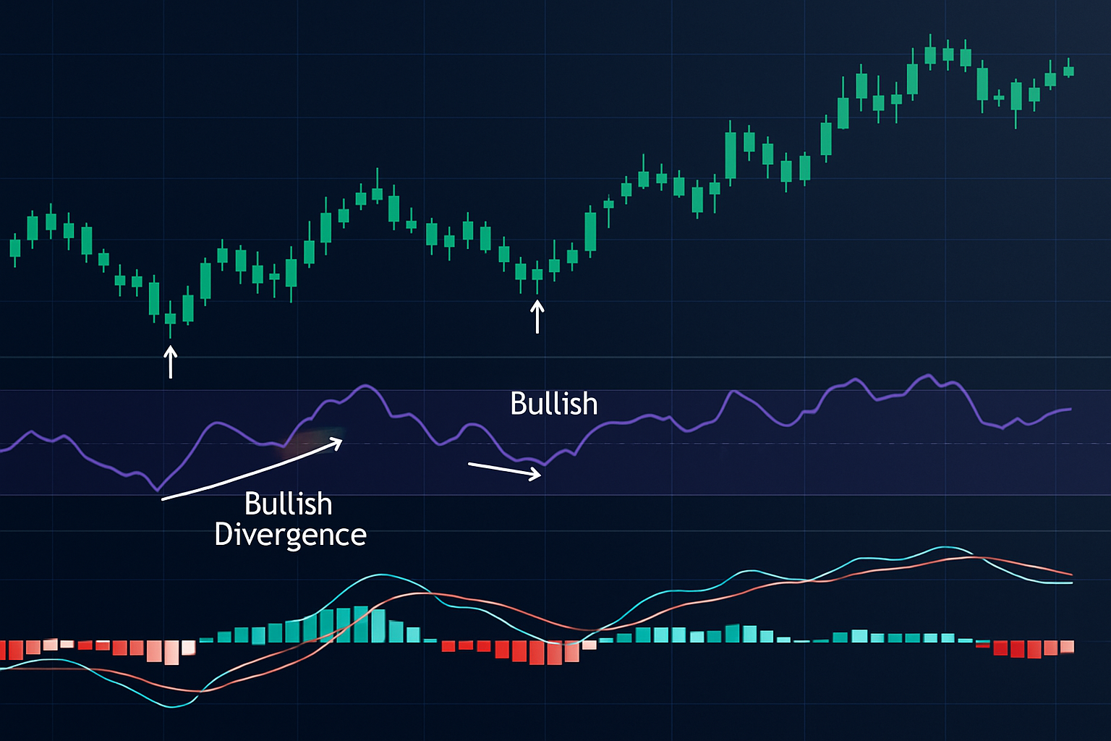The image size is (1111, 741).
Task: Click the deepest trough of the purple oscillator line
Action: pyautogui.click(x=158, y=490)
